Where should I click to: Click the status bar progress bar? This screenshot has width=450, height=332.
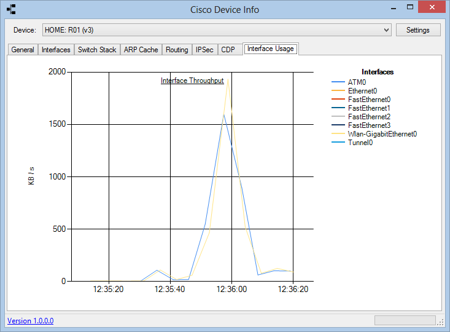point(405,320)
